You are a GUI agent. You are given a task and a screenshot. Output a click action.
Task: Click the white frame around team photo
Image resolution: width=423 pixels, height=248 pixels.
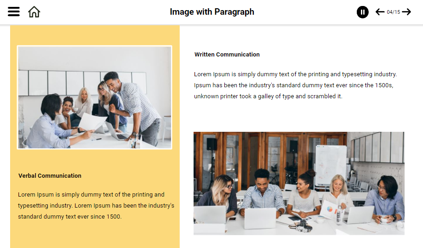click(x=94, y=46)
